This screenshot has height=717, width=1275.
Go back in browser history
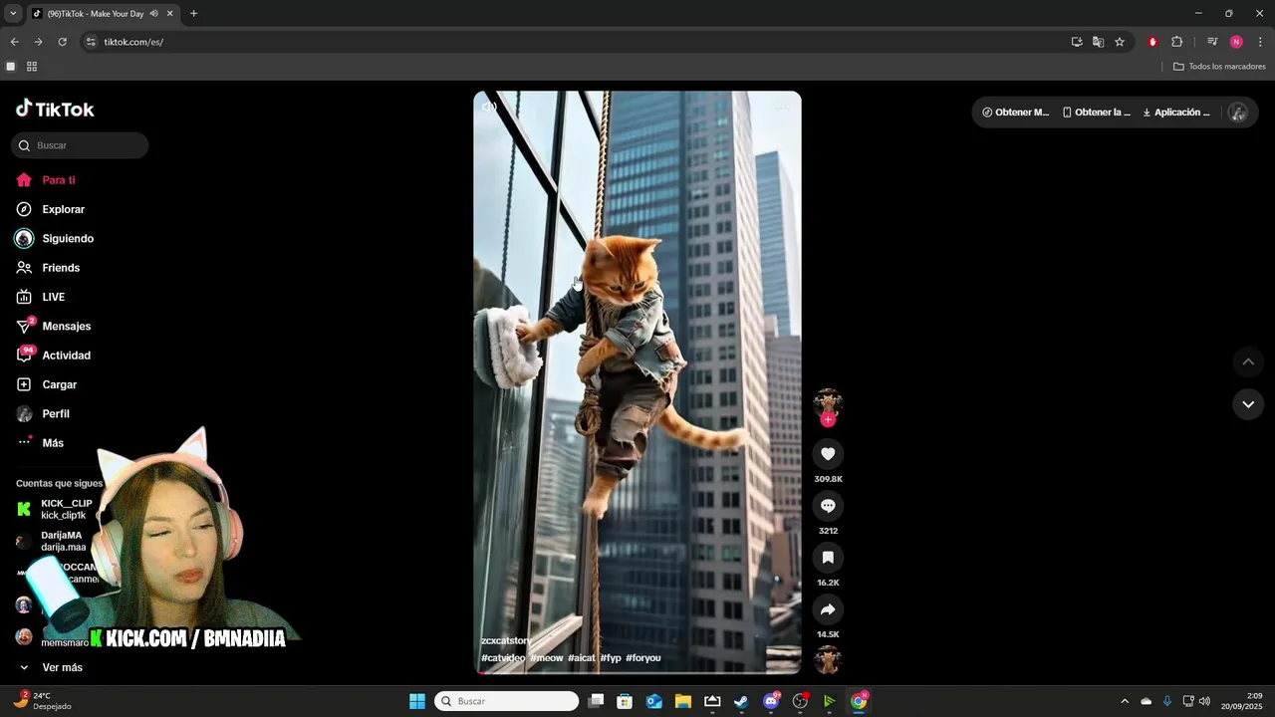pyautogui.click(x=14, y=42)
